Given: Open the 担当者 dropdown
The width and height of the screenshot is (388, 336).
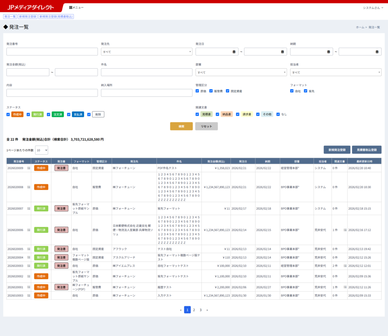Looking at the screenshot, I should coord(336,72).
